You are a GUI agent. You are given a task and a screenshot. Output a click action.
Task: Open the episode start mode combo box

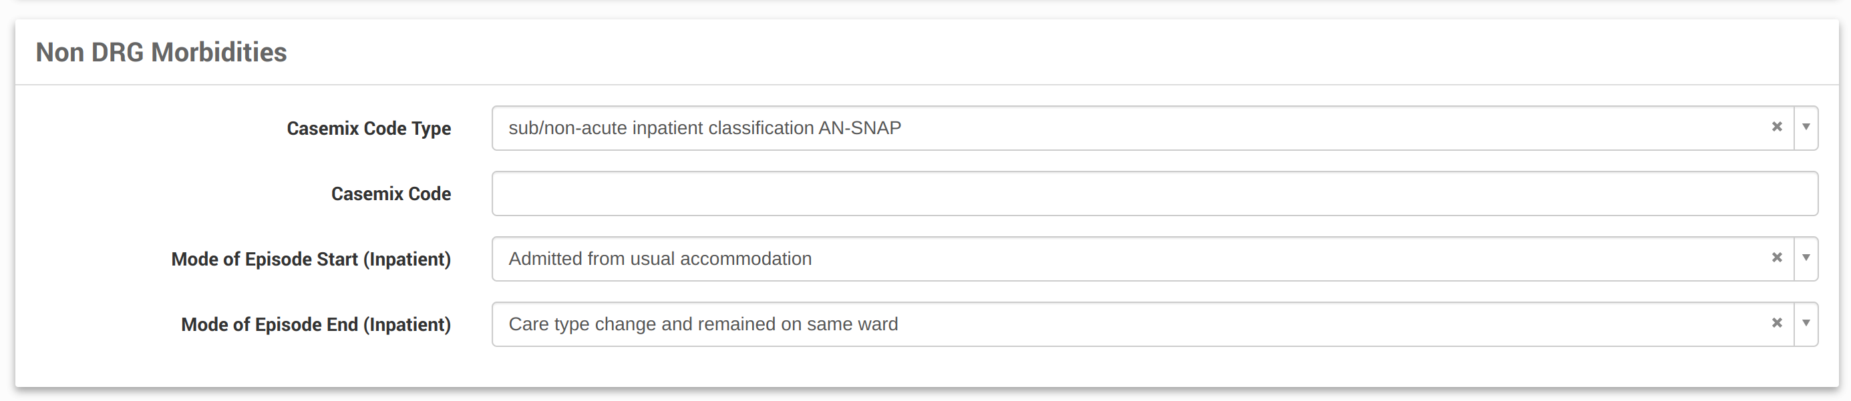tap(1136, 259)
